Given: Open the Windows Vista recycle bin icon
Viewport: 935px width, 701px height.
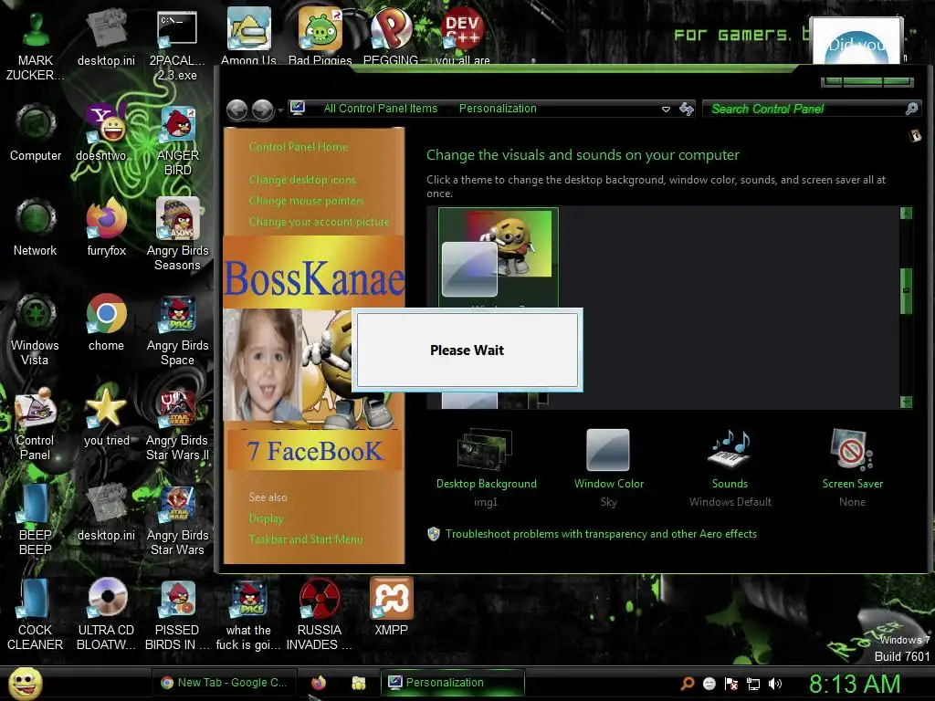Looking at the screenshot, I should click(36, 329).
